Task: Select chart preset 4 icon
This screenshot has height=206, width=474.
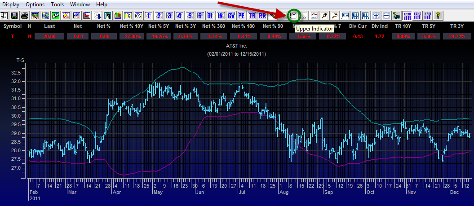Action: click(x=179, y=15)
